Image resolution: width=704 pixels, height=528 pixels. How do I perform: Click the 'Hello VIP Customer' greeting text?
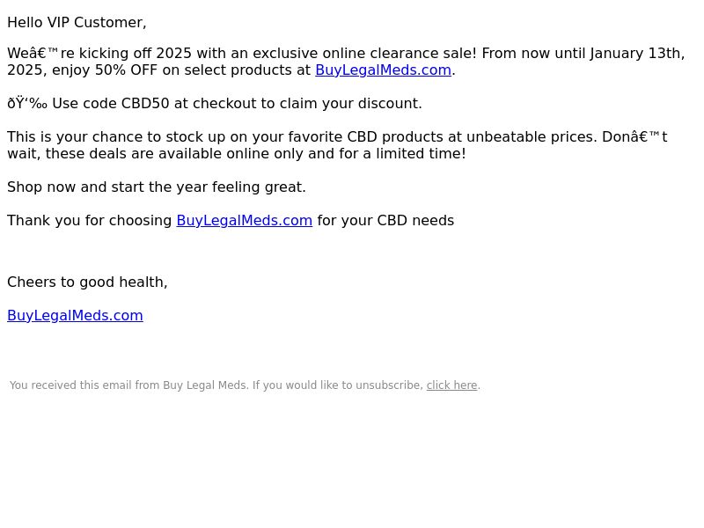click(77, 23)
